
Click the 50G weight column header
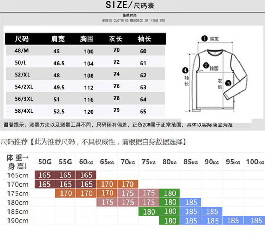[45, 162]
